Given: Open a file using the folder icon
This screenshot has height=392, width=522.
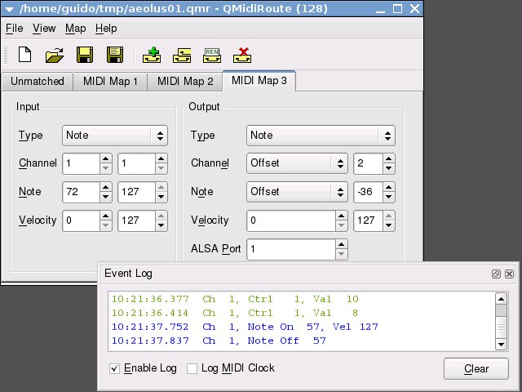Looking at the screenshot, I should 55,55.
